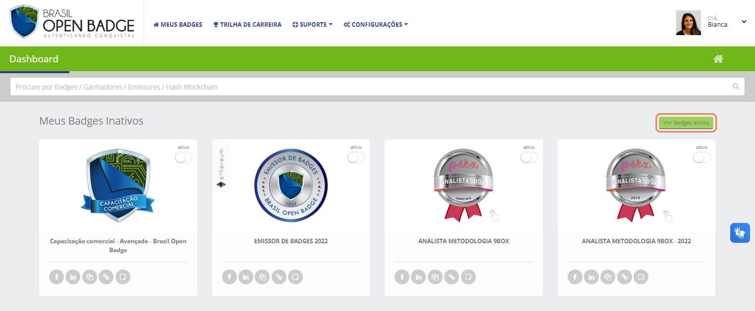The height and width of the screenshot is (311, 755).
Task: Click copy icon on Capacitação comercial card
Action: click(x=90, y=277)
